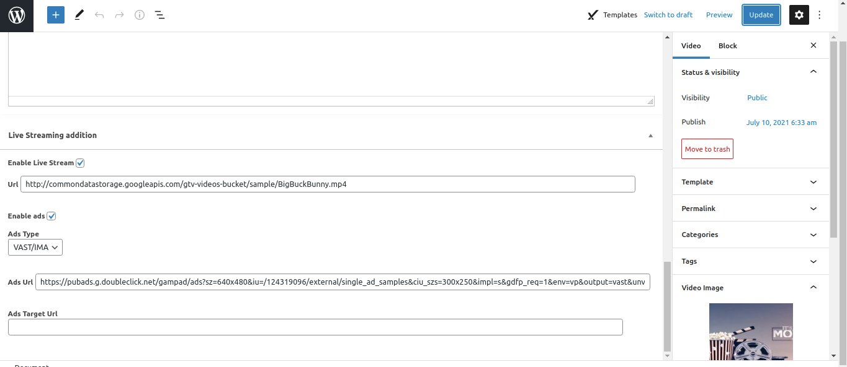Image resolution: width=847 pixels, height=367 pixels.
Task: Open the List View outline icon
Action: (x=159, y=15)
